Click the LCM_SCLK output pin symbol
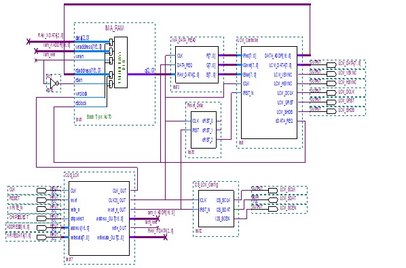The height and width of the screenshot is (268, 406). pyautogui.click(x=273, y=191)
